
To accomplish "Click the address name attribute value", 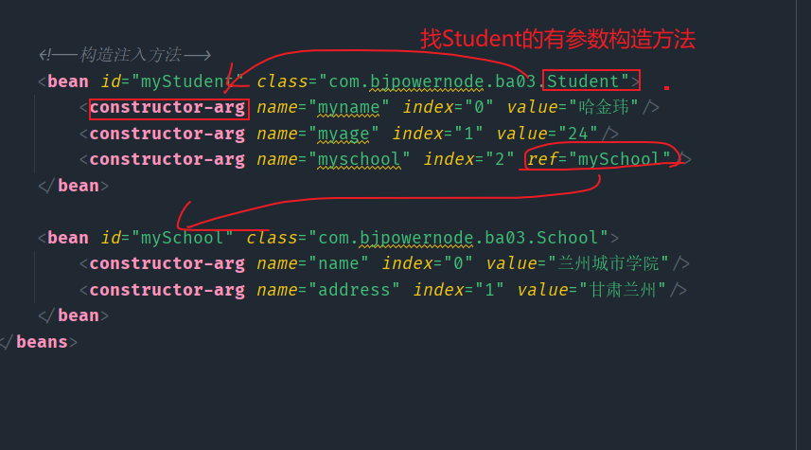I will (x=353, y=290).
